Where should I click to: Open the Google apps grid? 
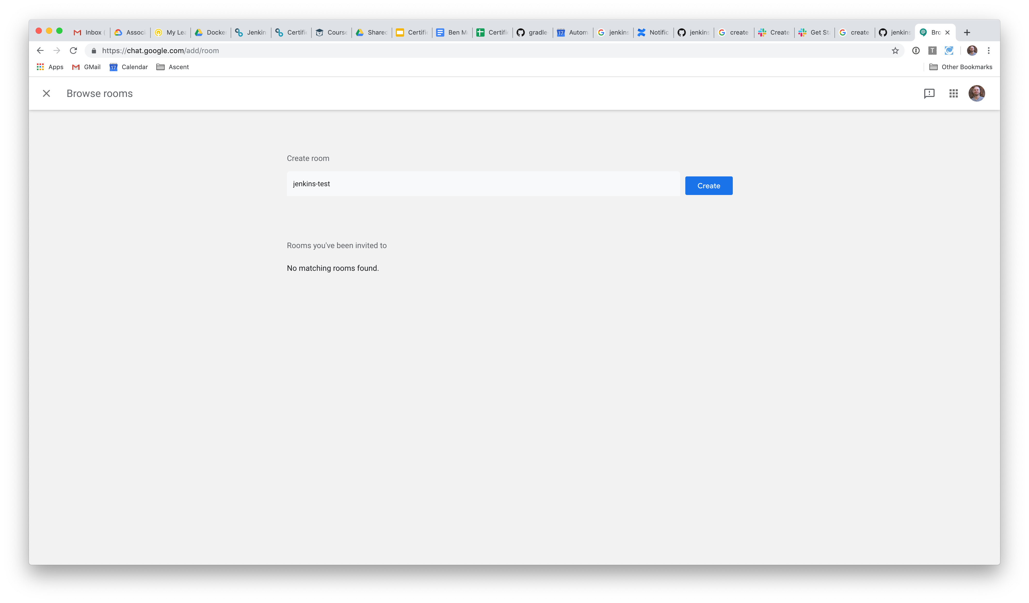[x=953, y=93]
